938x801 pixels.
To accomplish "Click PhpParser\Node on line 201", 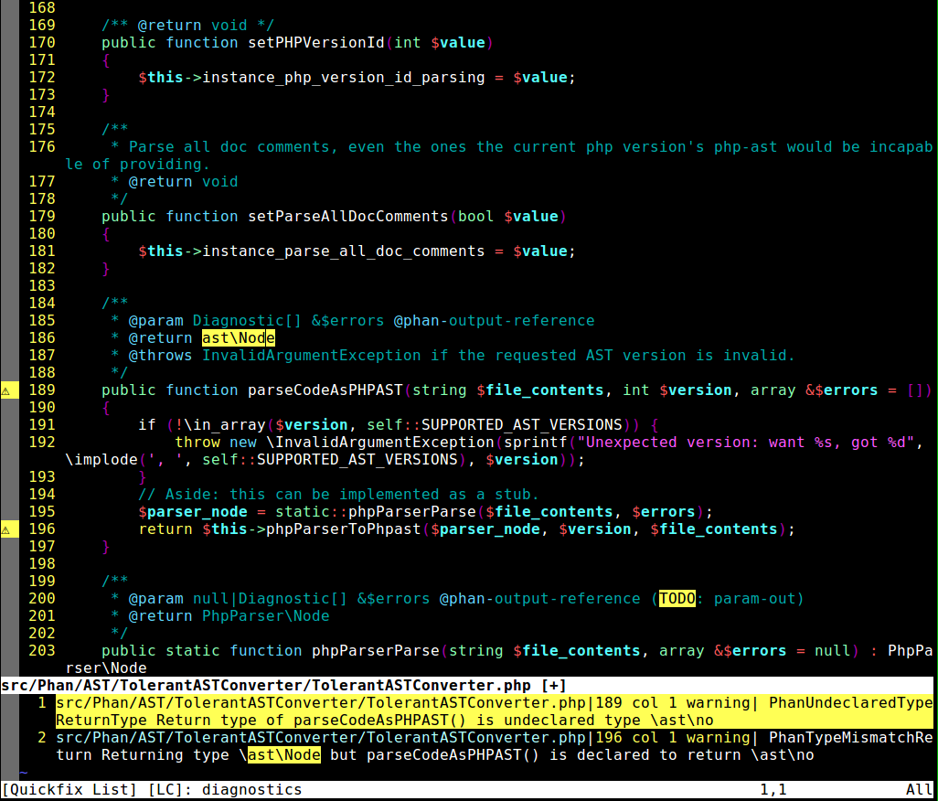I will click(266, 616).
